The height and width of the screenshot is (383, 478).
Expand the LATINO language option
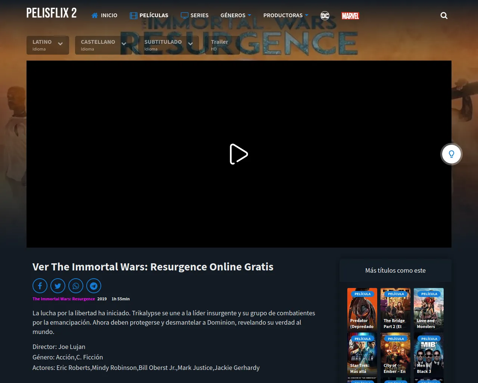click(48, 45)
